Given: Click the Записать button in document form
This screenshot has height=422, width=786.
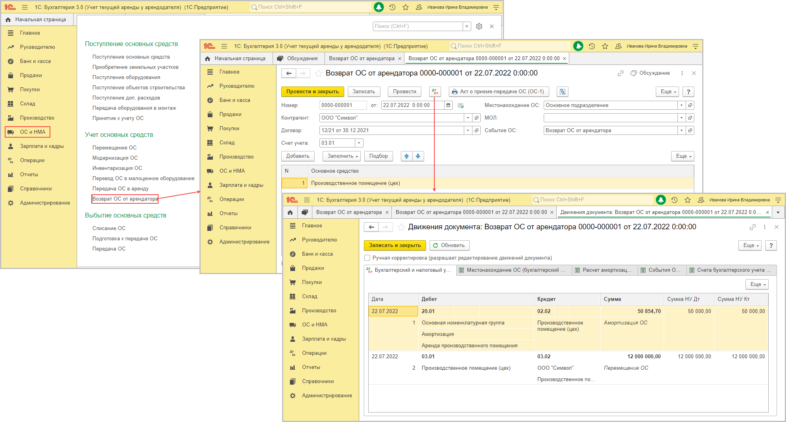Looking at the screenshot, I should [364, 92].
